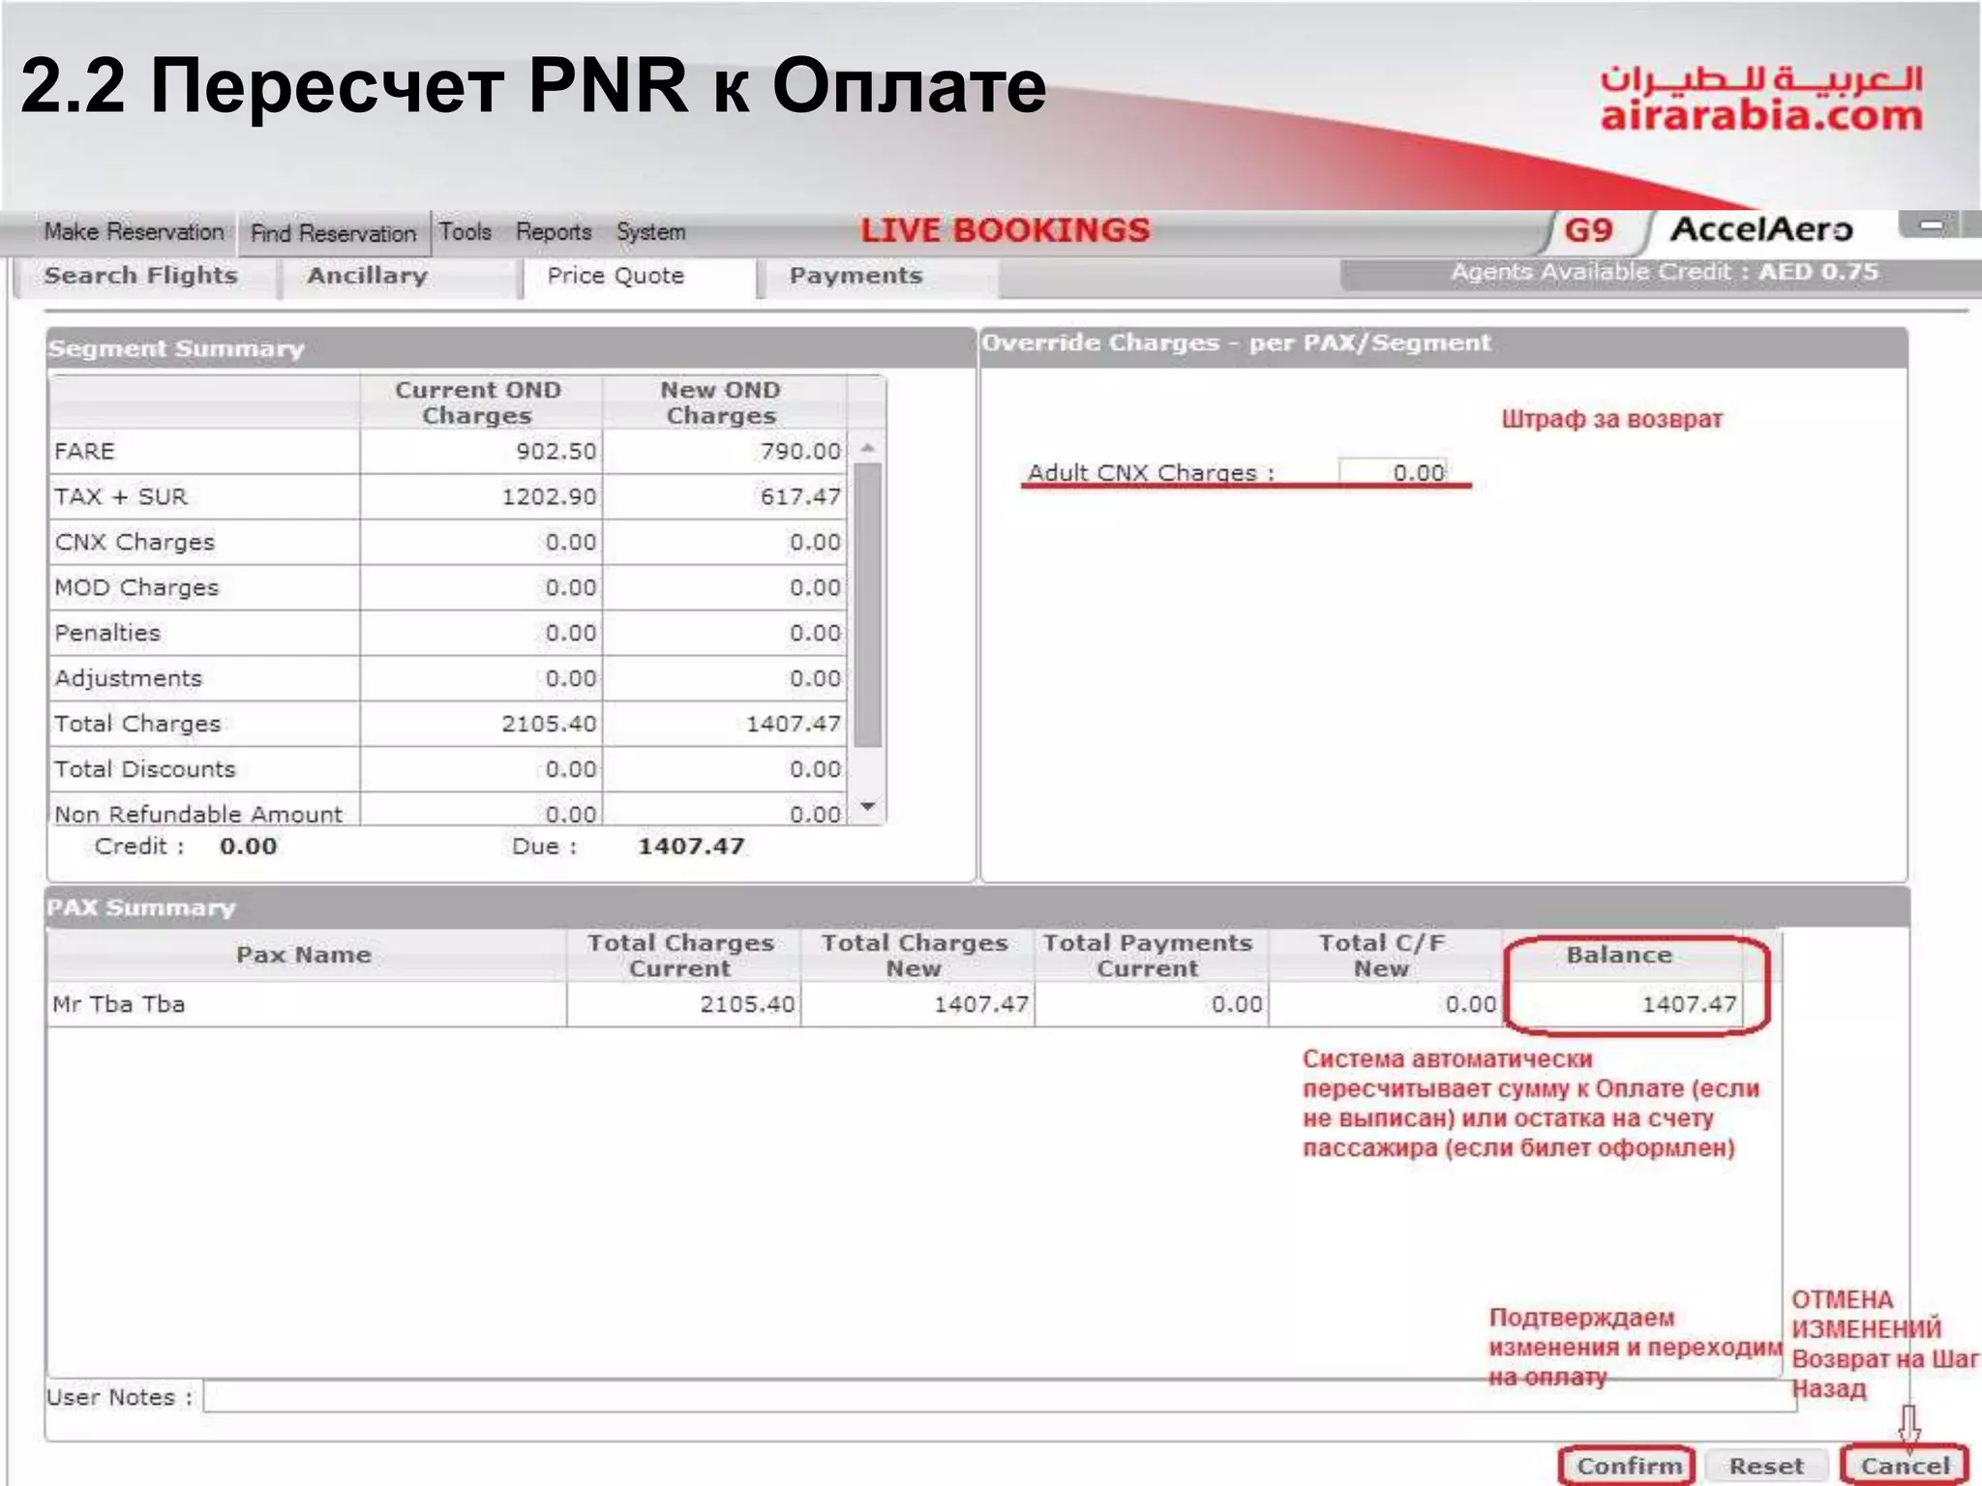This screenshot has height=1486, width=1982.
Task: Select the FARE row label
Action: pyautogui.click(x=85, y=451)
